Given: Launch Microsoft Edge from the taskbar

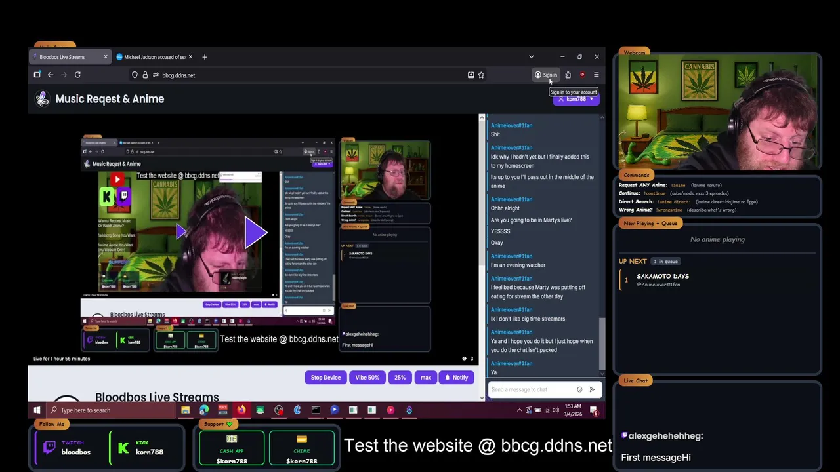Looking at the screenshot, I should click(204, 410).
